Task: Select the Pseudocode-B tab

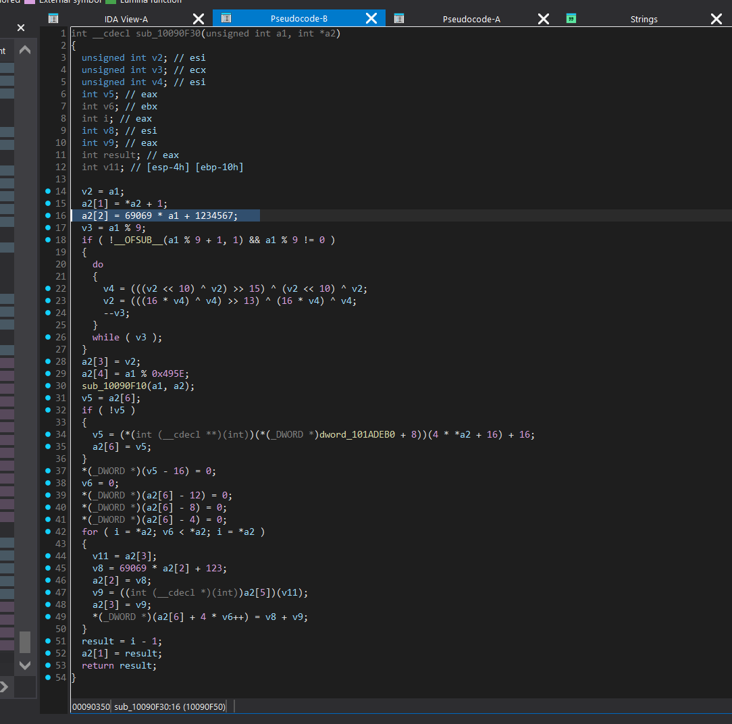Action: tap(298, 19)
